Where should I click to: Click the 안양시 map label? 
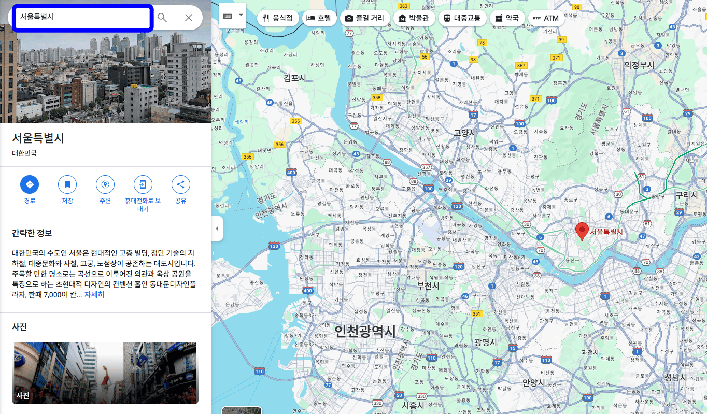[534, 383]
